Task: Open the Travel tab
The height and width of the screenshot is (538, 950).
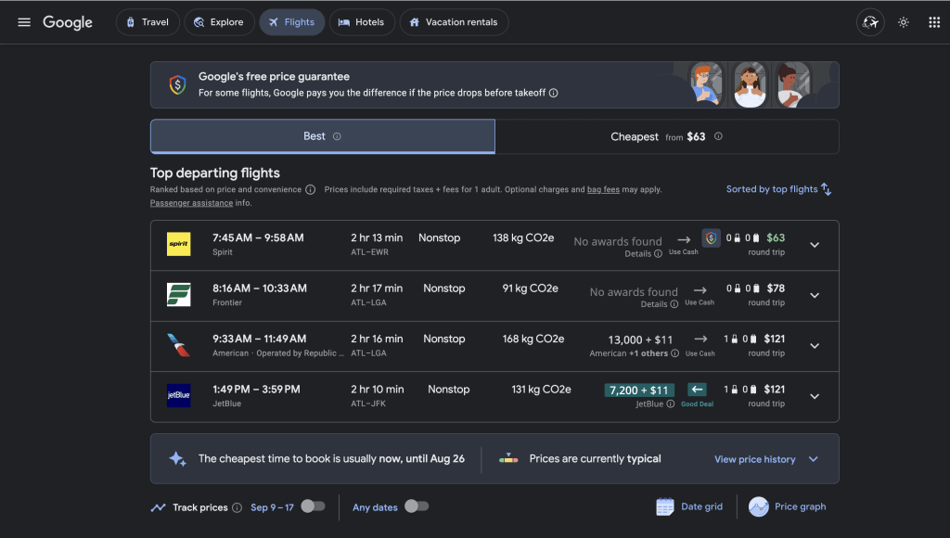Action: coord(148,22)
